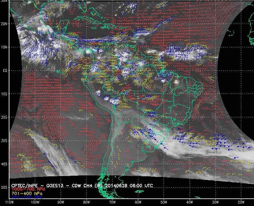254x206 pixels.
Task: Click the 10S latitude label
Action: (4, 94)
